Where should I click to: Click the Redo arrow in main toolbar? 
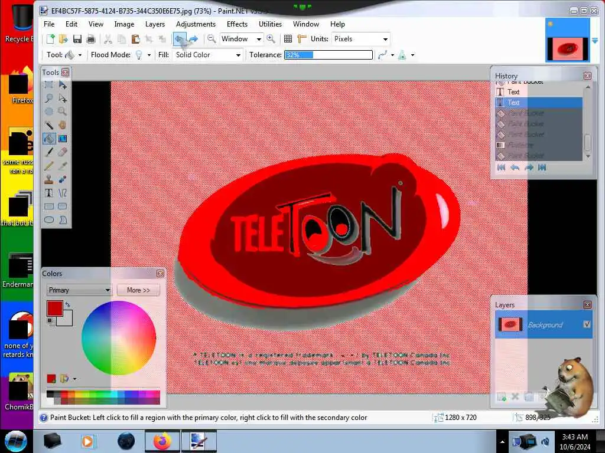(194, 39)
